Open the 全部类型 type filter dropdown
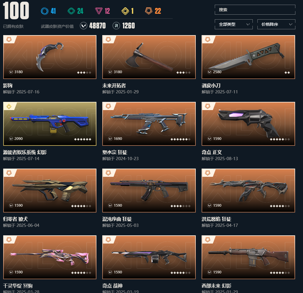The width and height of the screenshot is (303, 293). pos(234,24)
